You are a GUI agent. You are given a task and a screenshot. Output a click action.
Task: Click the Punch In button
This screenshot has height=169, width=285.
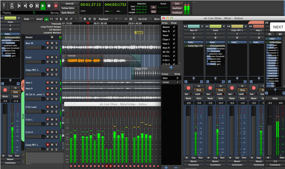point(154,7)
